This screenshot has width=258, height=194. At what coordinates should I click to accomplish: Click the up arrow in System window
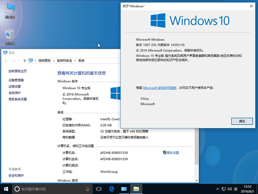pos(25,61)
